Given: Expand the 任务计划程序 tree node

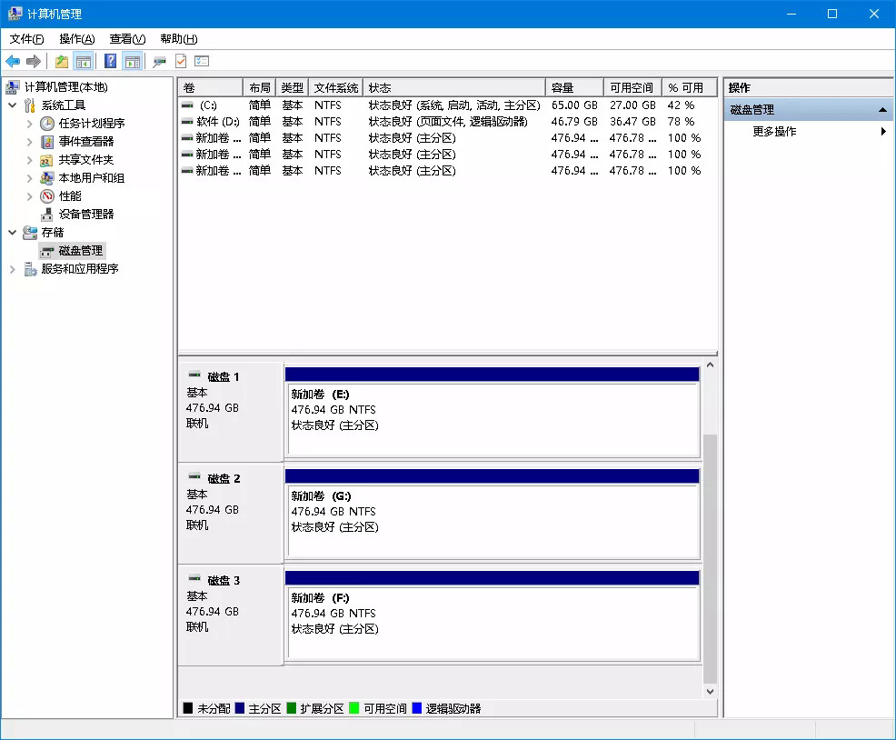Looking at the screenshot, I should pos(29,123).
